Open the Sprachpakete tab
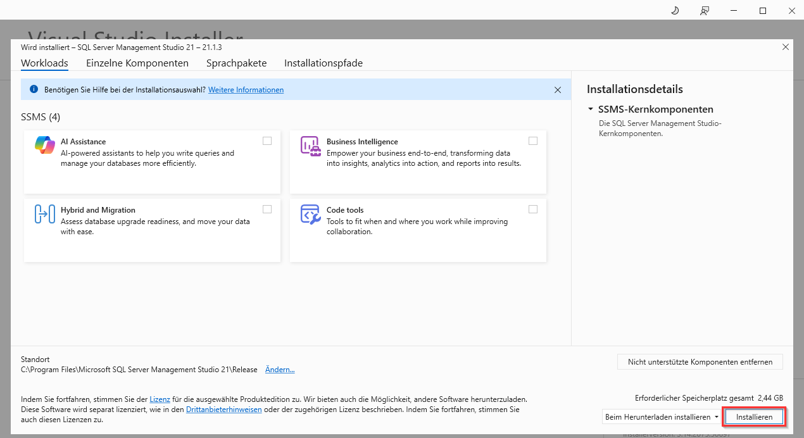The width and height of the screenshot is (804, 438). coord(236,63)
